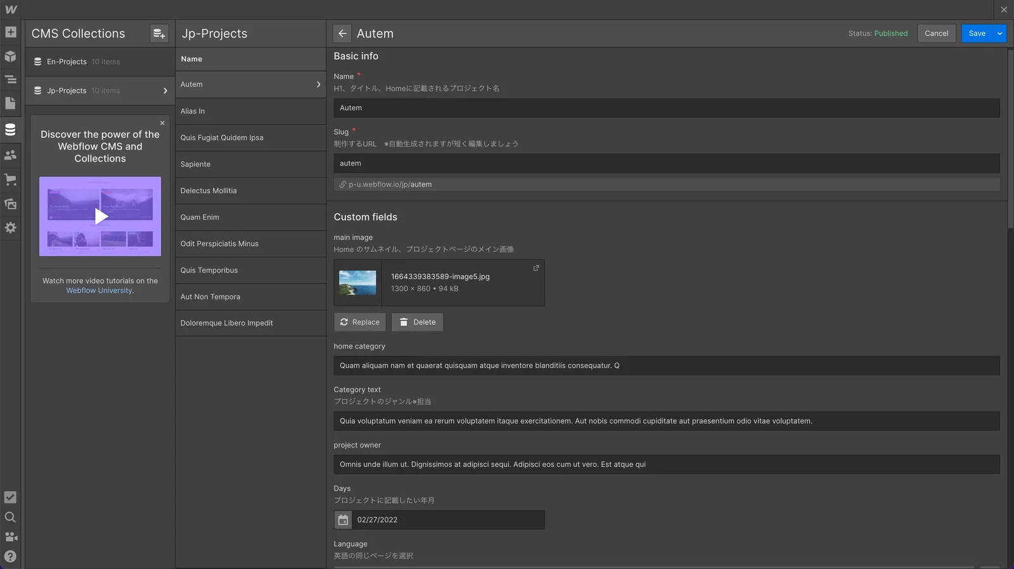Open the Audit checklist panel
Screen dimensions: 1014x569
(x=11, y=497)
